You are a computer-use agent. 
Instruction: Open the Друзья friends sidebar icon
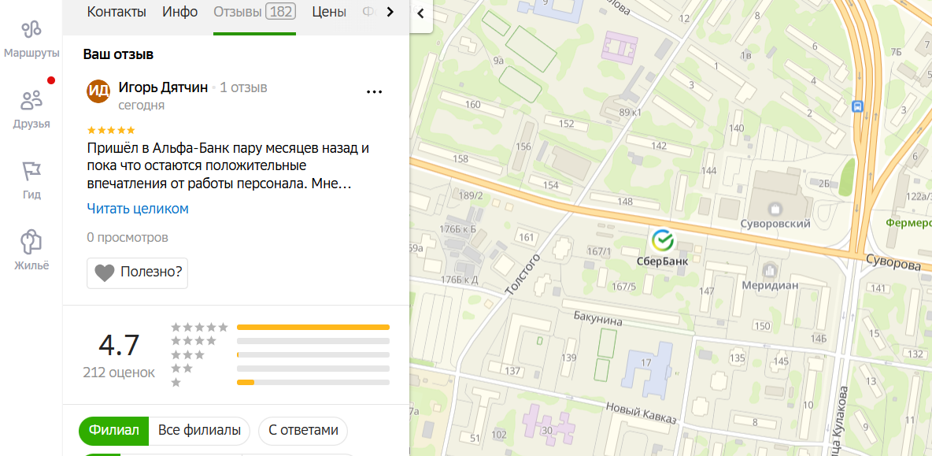pos(31,101)
